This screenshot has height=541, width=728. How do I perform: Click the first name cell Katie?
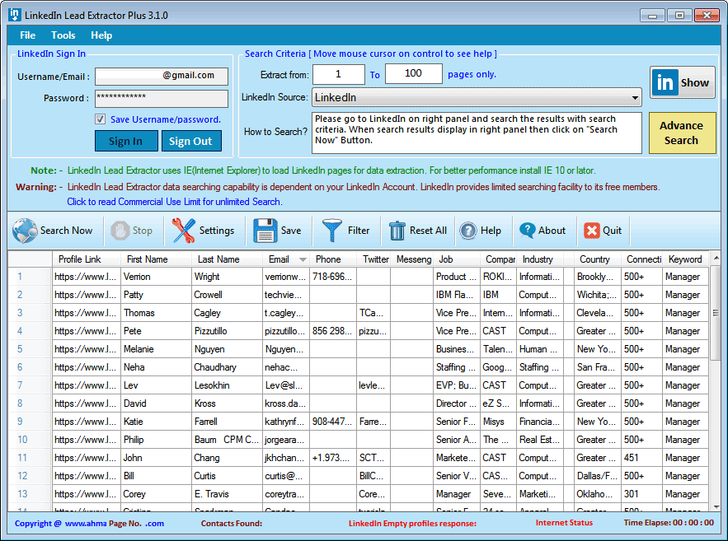pos(156,422)
